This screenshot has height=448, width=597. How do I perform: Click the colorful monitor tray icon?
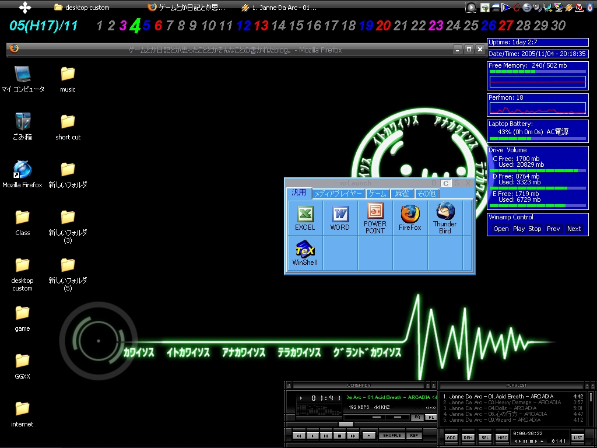tap(559, 7)
